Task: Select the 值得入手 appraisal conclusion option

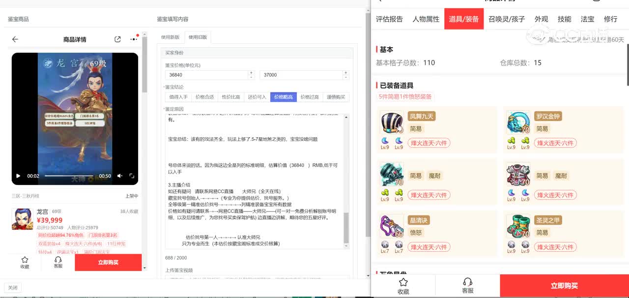Action: coord(178,97)
